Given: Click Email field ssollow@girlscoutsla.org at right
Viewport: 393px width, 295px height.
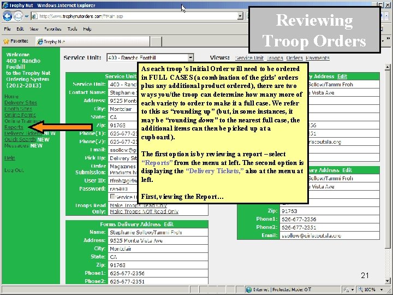Looking at the screenshot, I should pyautogui.click(x=330, y=235).
